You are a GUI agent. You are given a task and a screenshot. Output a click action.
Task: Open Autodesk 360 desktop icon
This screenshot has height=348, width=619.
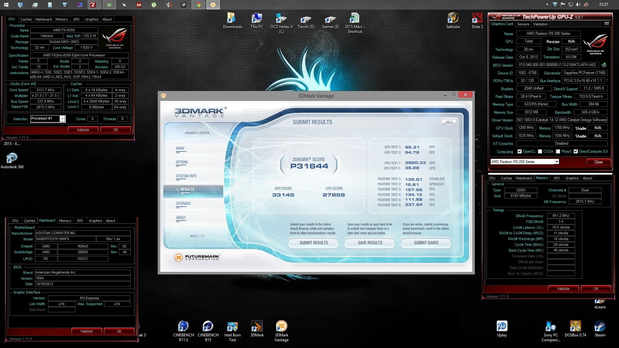click(12, 160)
